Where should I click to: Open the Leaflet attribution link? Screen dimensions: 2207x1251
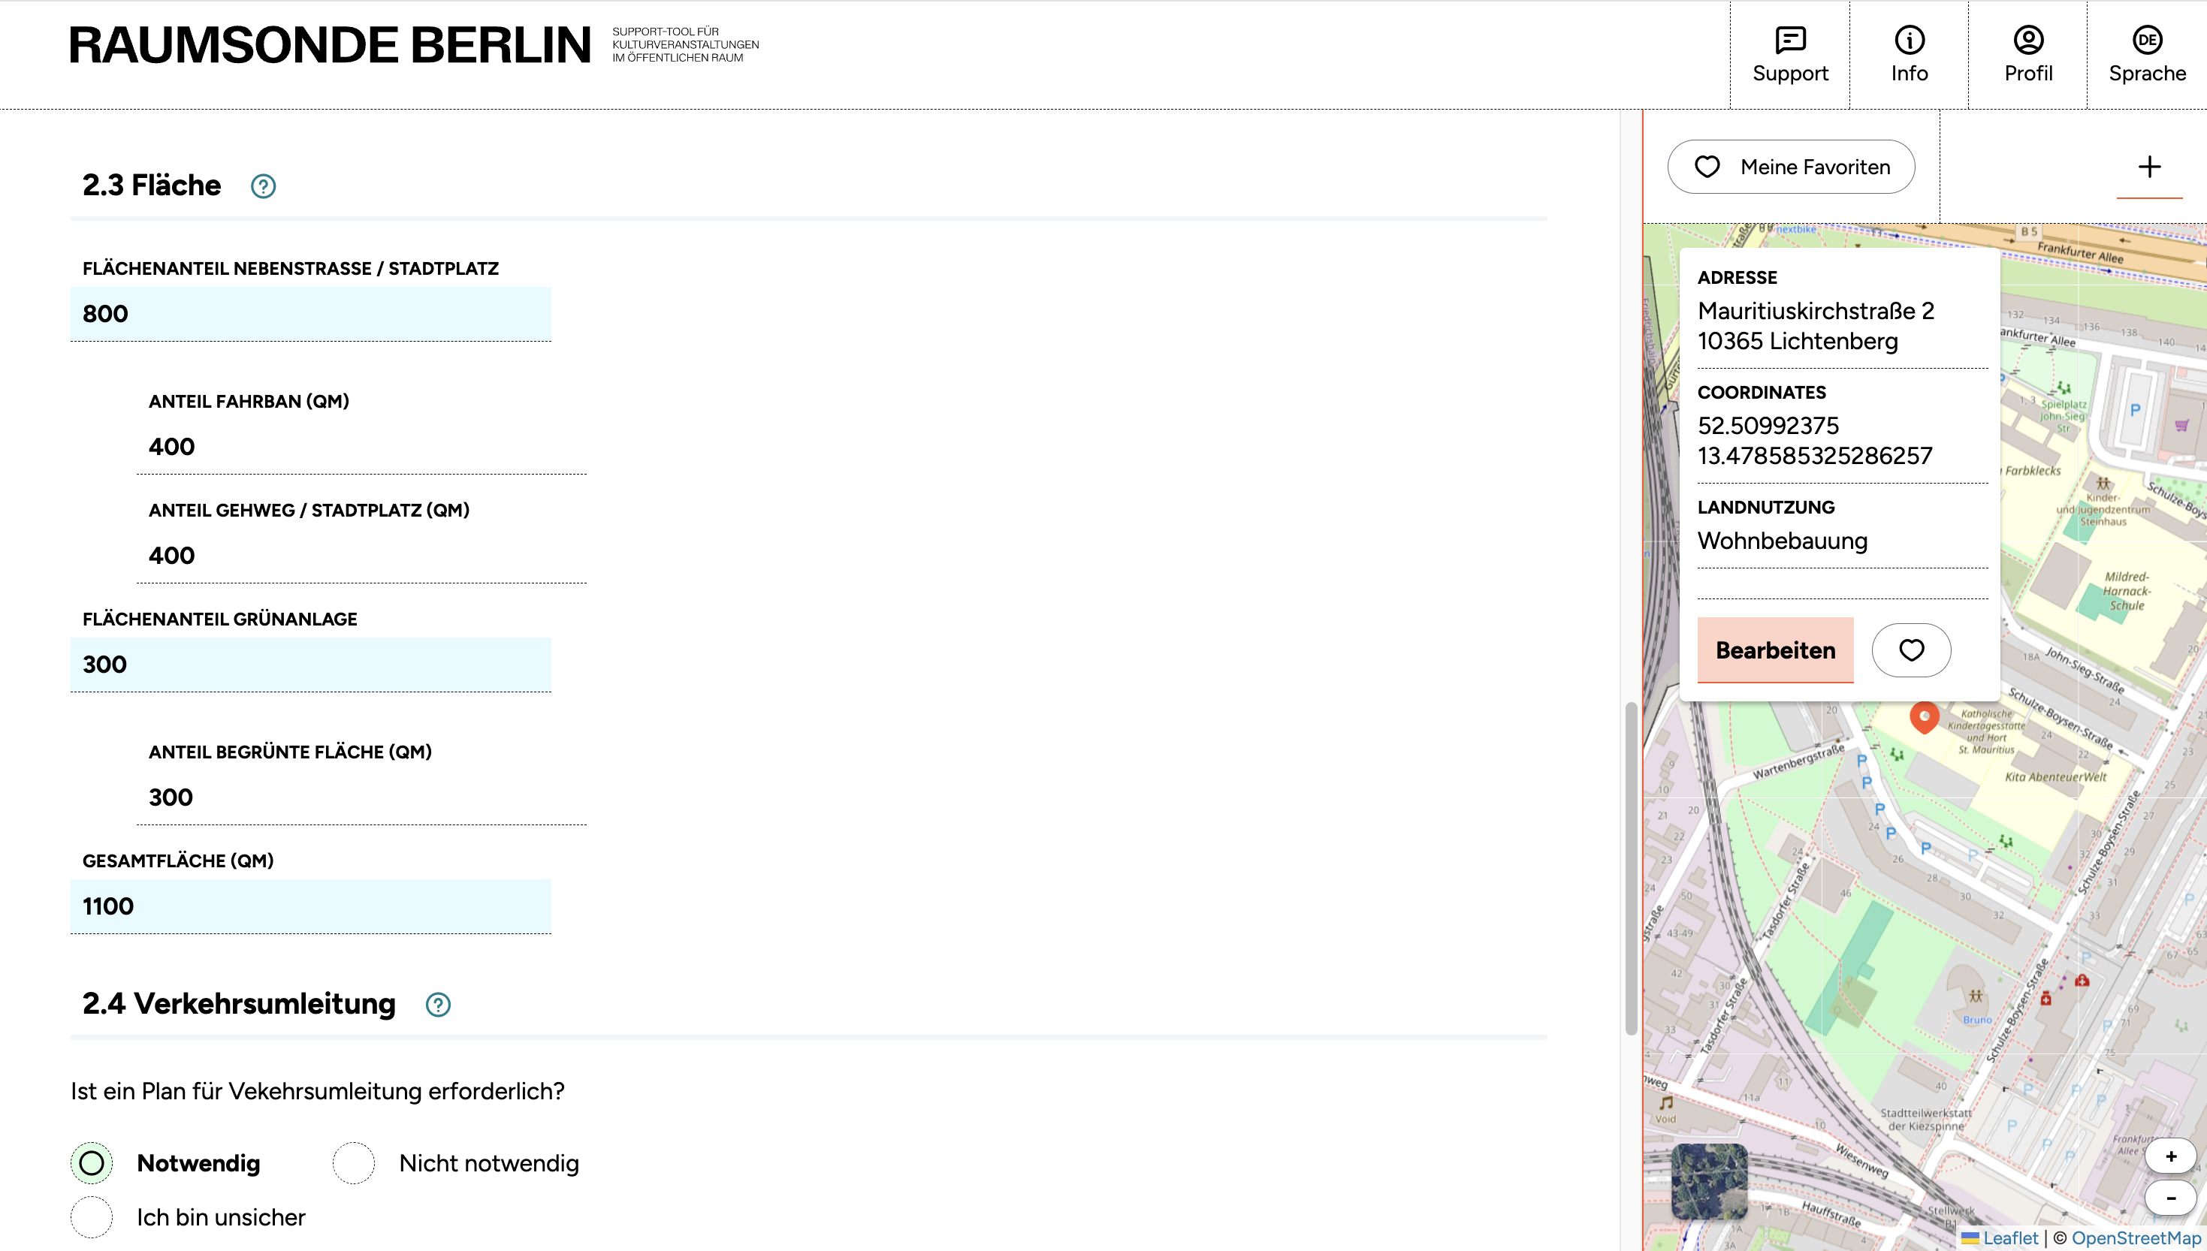coord(2009,1238)
